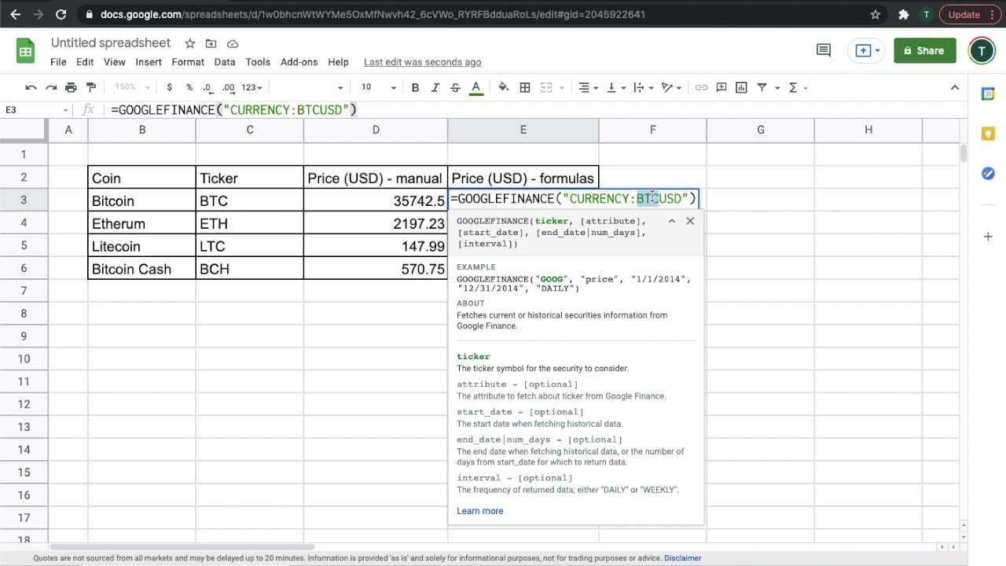
Task: Star the spreadsheet
Action: pos(189,43)
